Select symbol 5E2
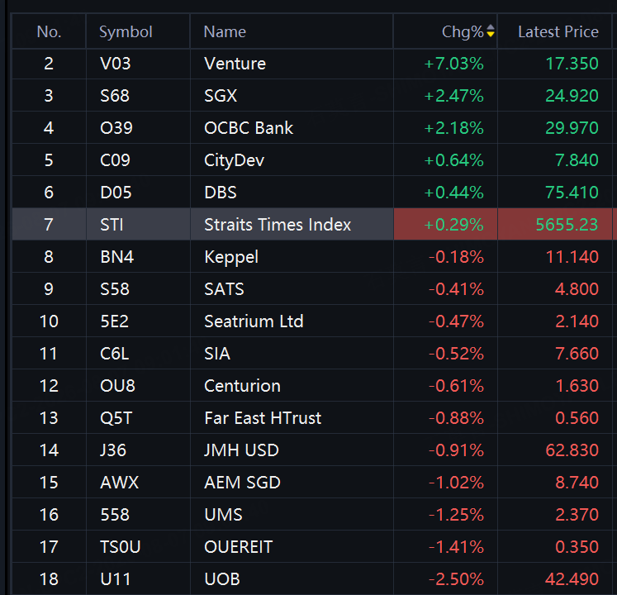This screenshot has width=617, height=595. tap(114, 321)
